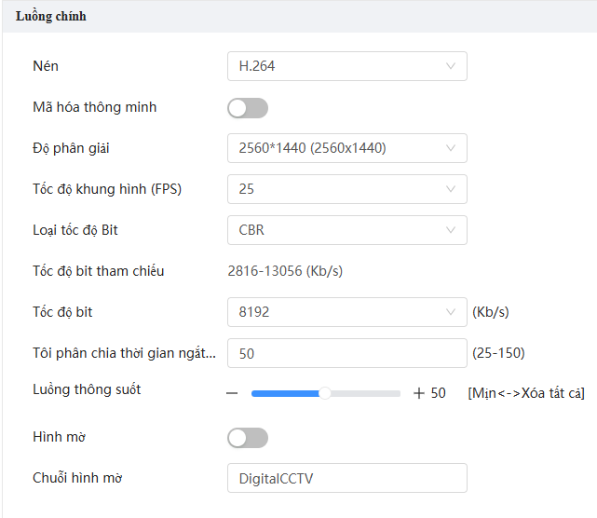Click the I-frame interval field showing 50
The height and width of the screenshot is (518, 597).
click(x=347, y=353)
